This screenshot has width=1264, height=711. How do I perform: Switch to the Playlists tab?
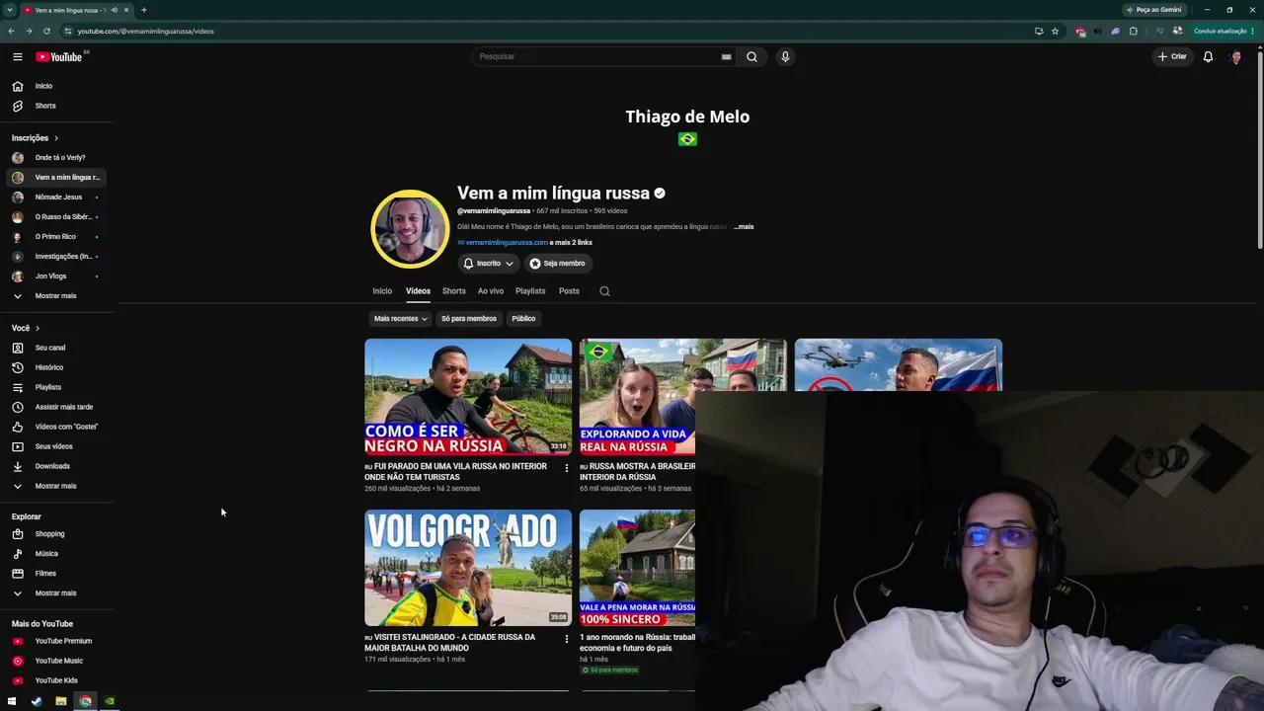(530, 291)
